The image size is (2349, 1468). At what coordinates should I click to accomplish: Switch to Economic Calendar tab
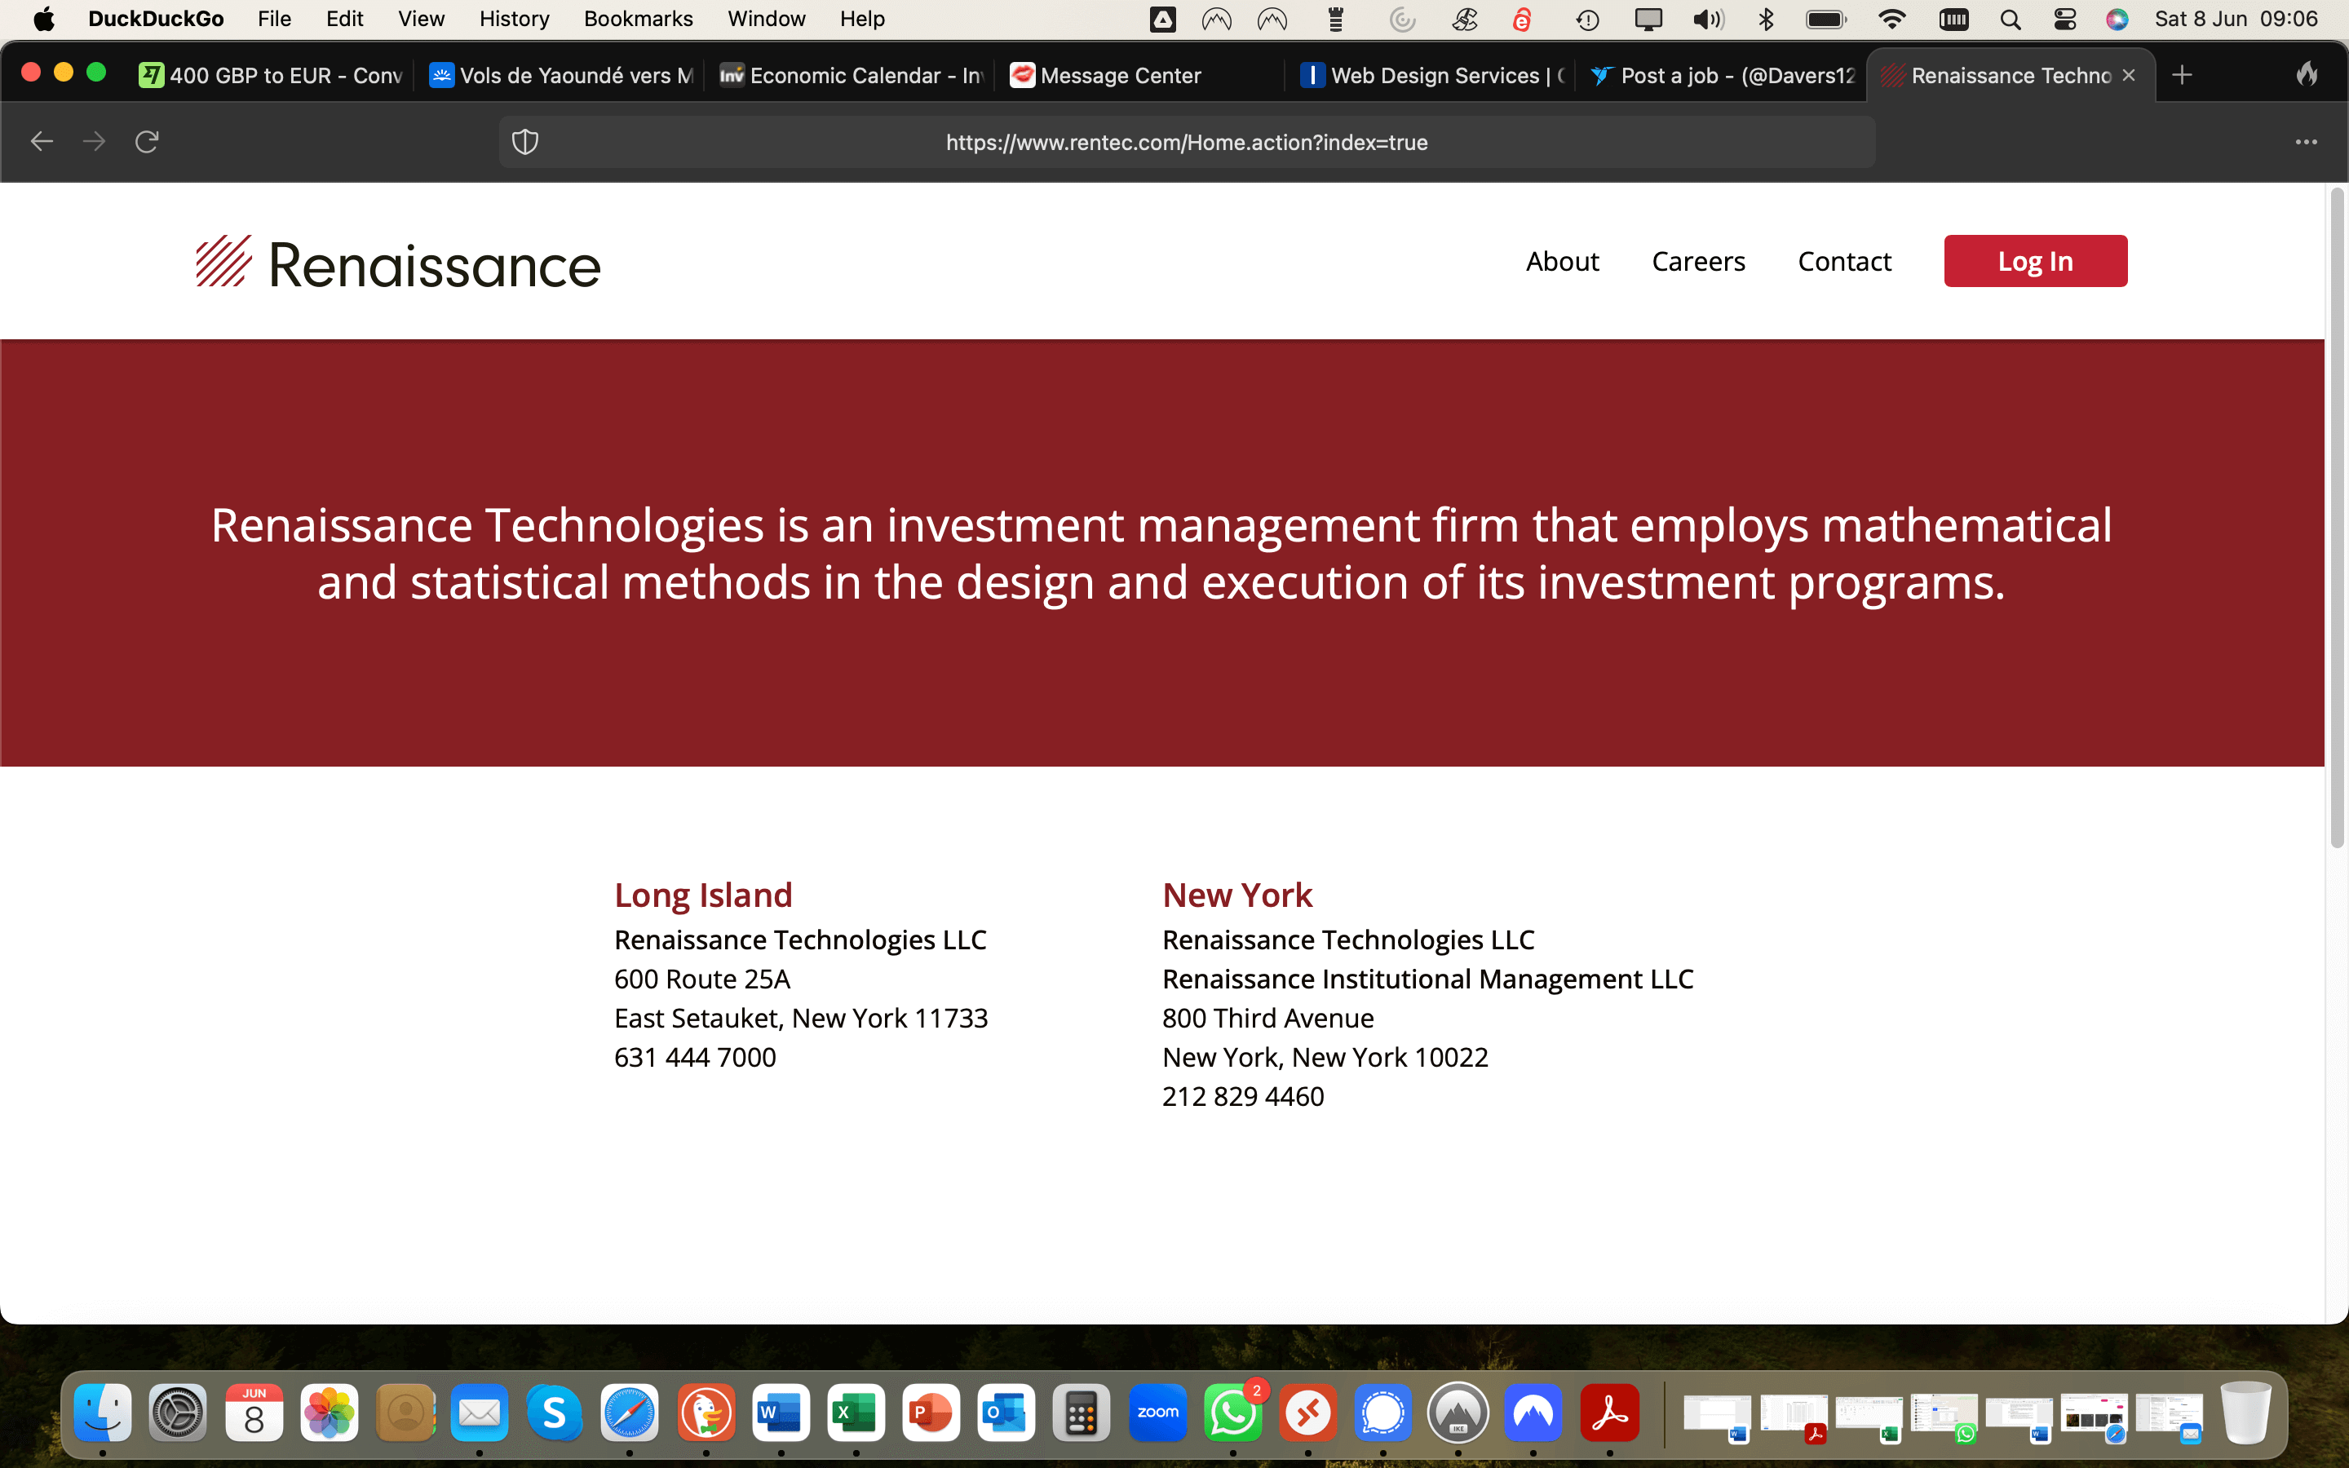[x=852, y=75]
